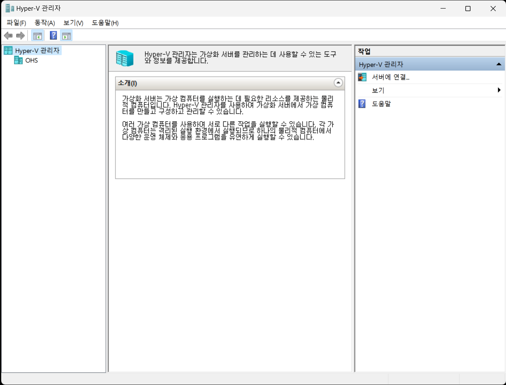
Task: Select the OHS server in the tree
Action: [x=32, y=60]
